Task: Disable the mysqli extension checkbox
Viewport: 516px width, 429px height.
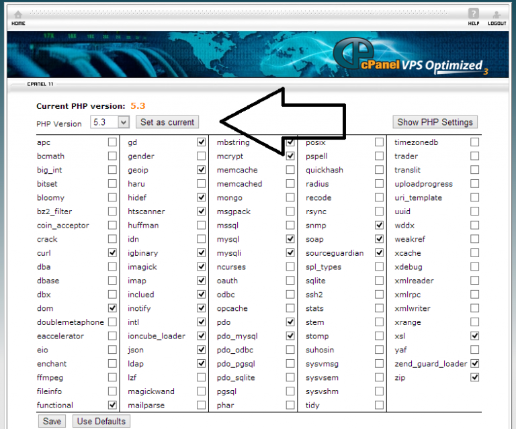Action: click(290, 253)
